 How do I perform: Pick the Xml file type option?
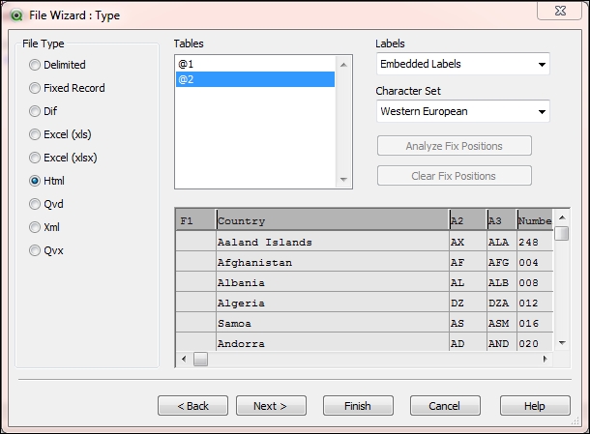(x=44, y=227)
